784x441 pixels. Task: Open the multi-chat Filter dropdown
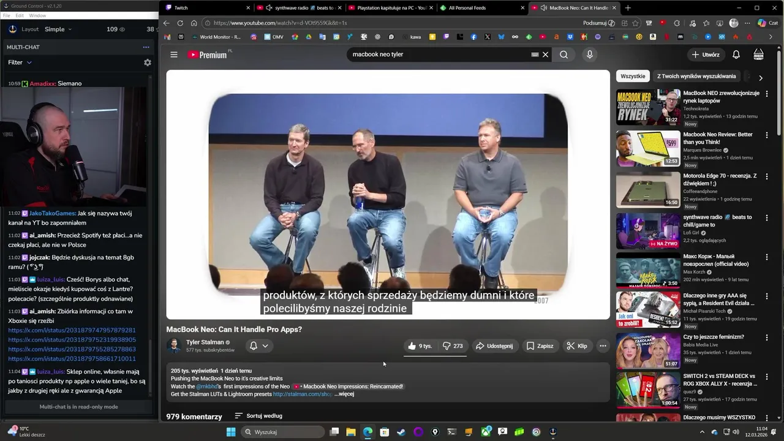(x=20, y=62)
